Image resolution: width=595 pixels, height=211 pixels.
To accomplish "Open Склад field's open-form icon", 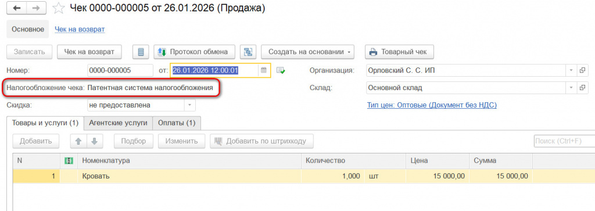I will pyautogui.click(x=582, y=88).
